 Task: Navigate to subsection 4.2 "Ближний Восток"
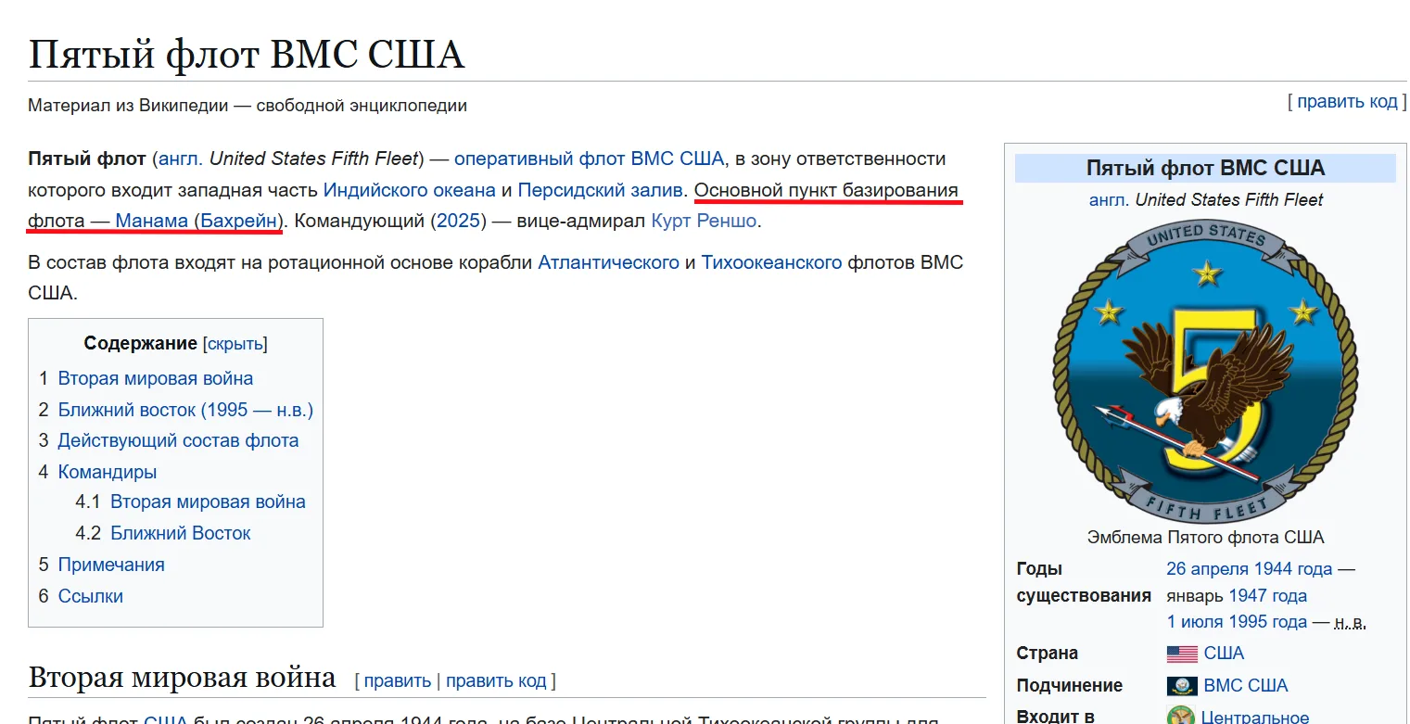tap(180, 533)
